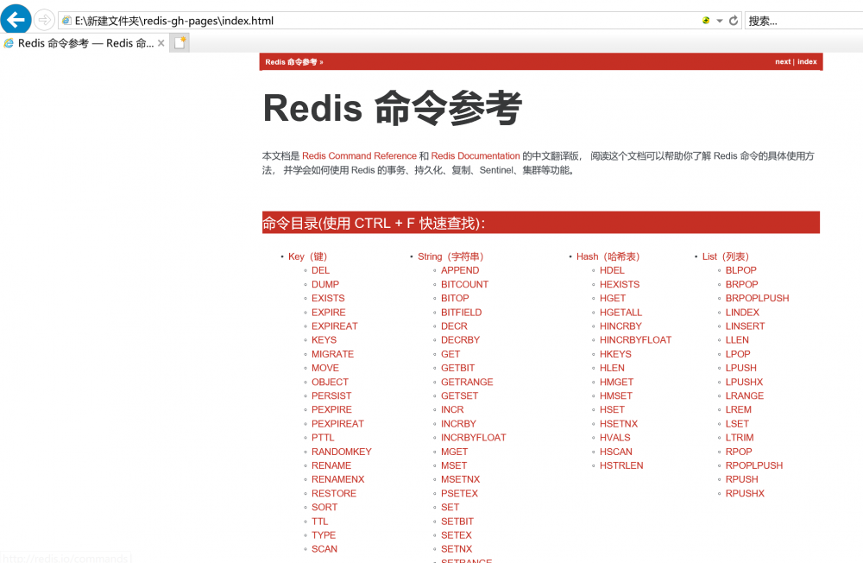Select the HDEL command under Hash
Screen dimensions: 863x563
pos(612,270)
